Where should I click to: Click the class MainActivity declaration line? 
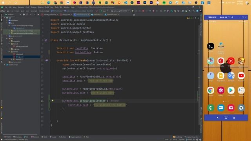point(81,40)
